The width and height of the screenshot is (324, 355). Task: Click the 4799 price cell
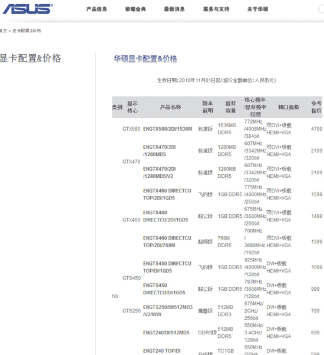coord(316,129)
